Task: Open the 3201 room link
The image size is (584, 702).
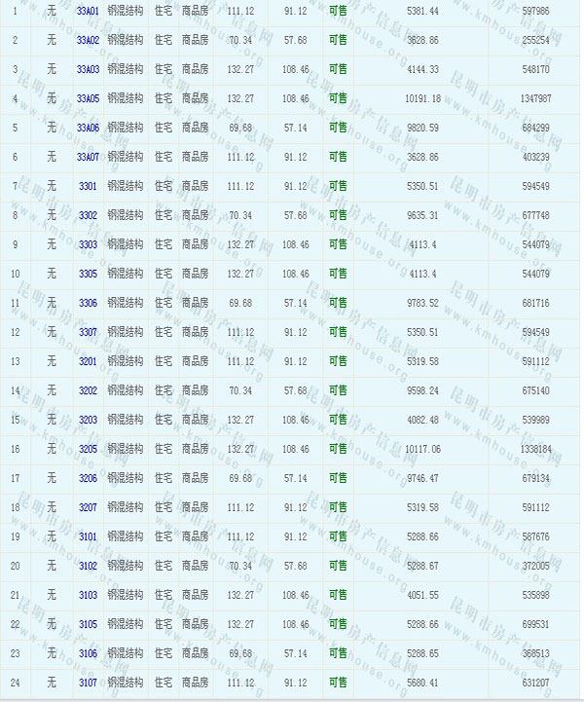Action: click(88, 361)
